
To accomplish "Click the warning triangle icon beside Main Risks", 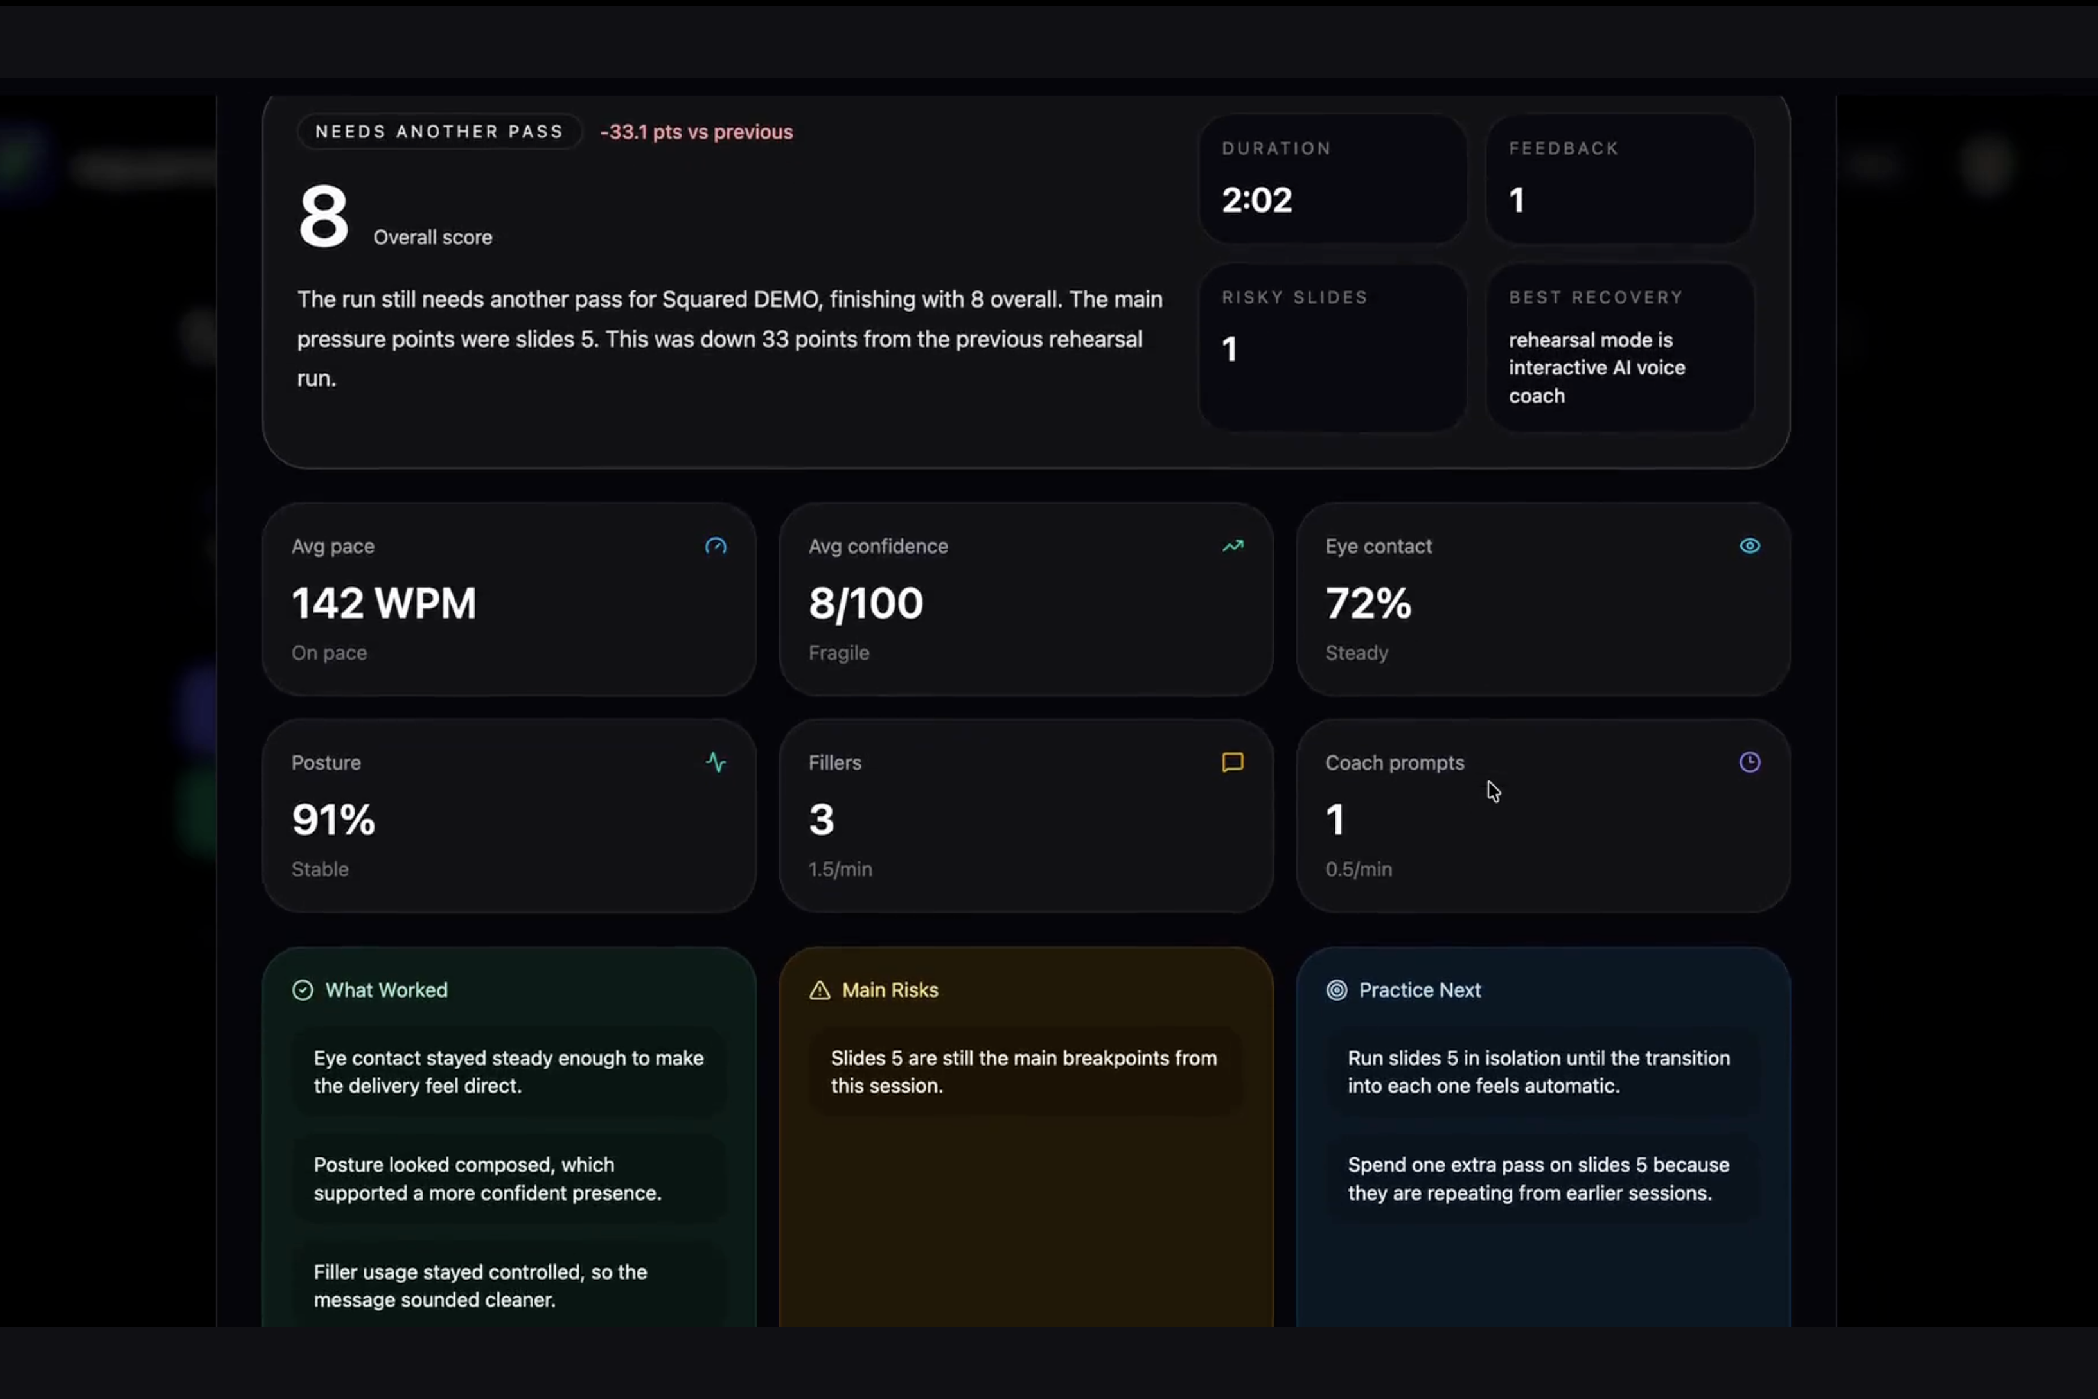I will pos(819,990).
